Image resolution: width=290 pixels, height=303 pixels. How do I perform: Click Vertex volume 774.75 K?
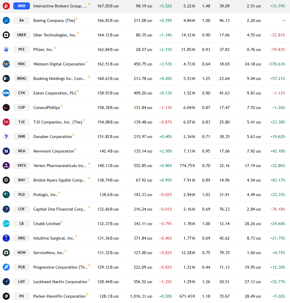(x=187, y=166)
